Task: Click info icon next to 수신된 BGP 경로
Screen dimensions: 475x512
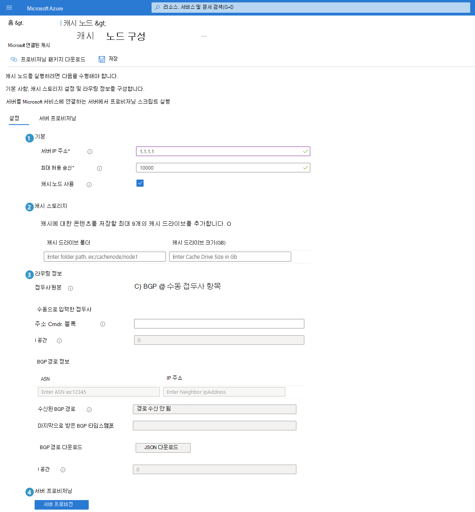Action: click(89, 410)
